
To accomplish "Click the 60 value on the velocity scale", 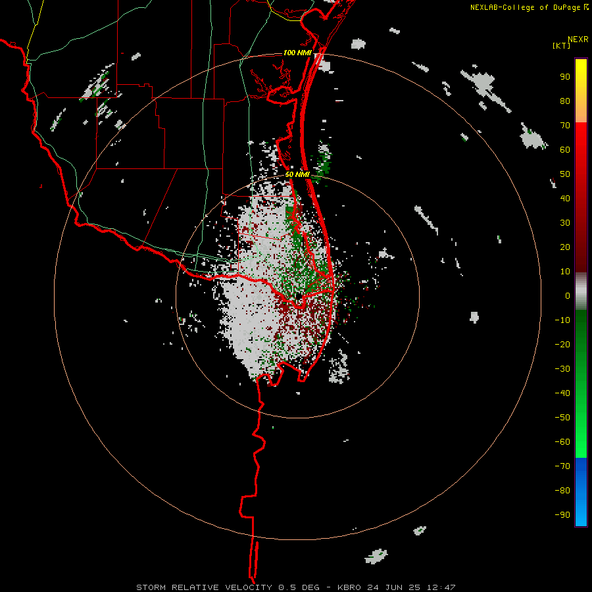I will coord(565,149).
